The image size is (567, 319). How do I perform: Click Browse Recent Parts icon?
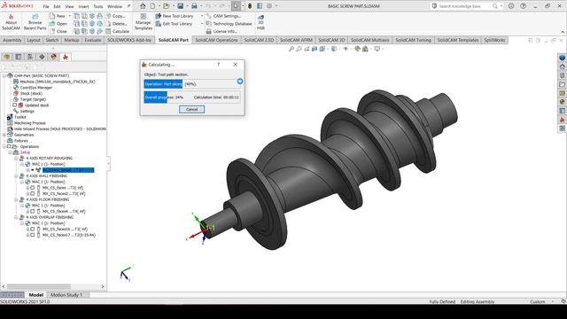[x=35, y=22]
